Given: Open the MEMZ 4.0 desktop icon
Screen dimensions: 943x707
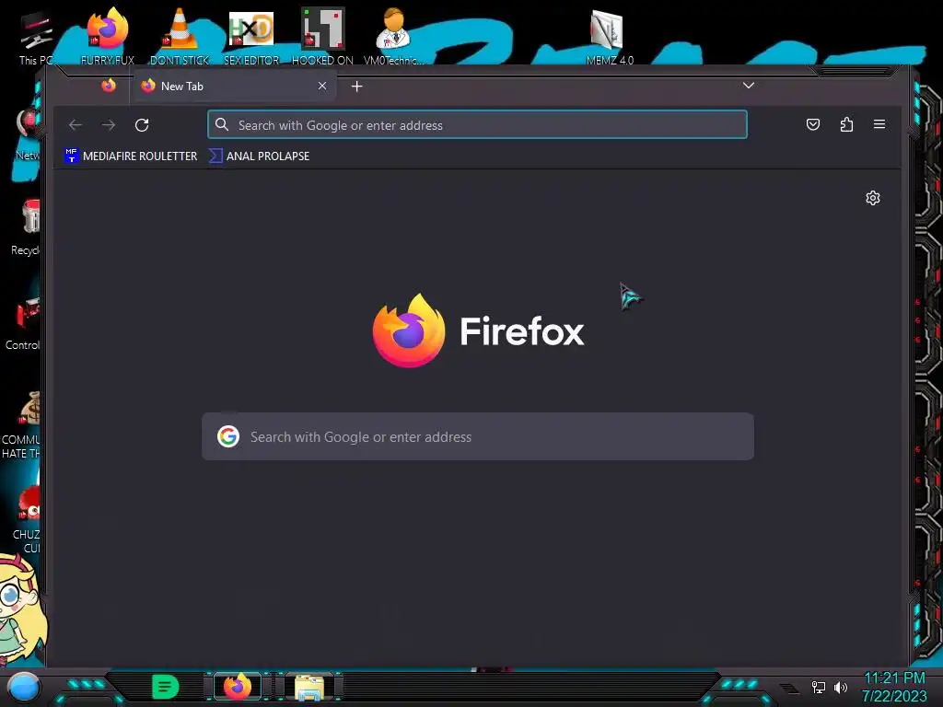Looking at the screenshot, I should coord(610,36).
